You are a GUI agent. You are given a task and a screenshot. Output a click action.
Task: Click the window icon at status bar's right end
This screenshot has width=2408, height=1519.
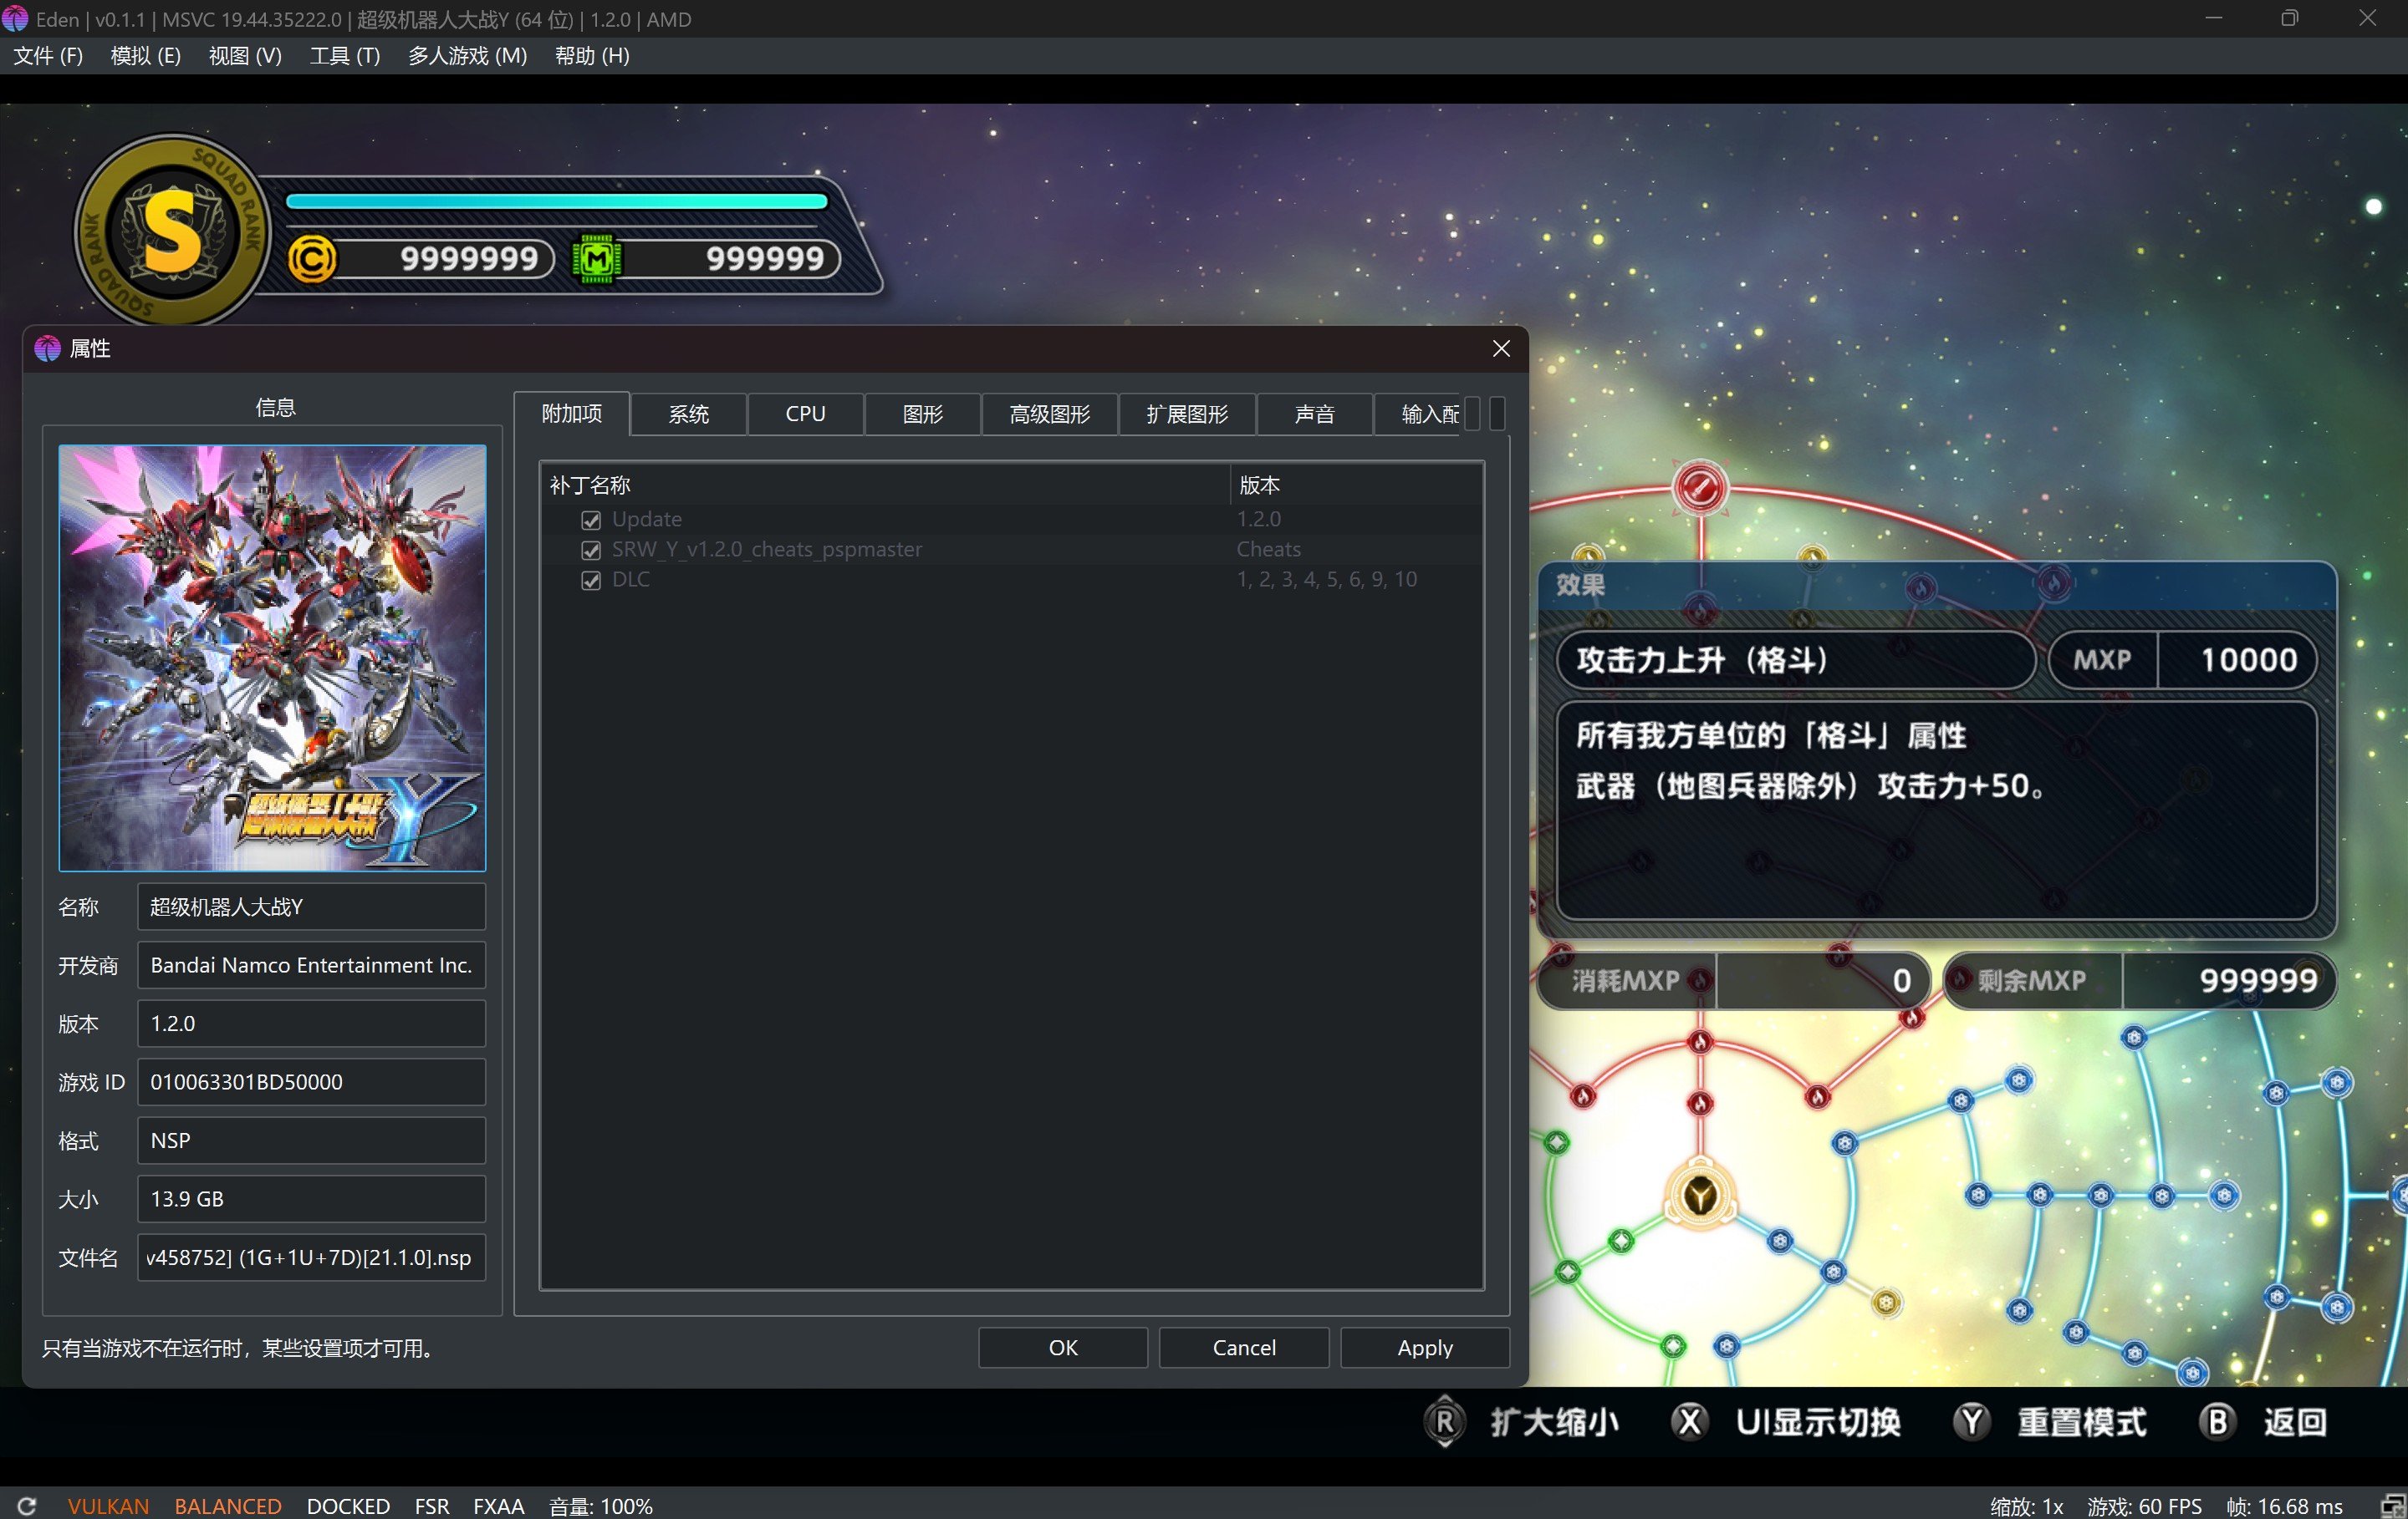[2392, 1505]
